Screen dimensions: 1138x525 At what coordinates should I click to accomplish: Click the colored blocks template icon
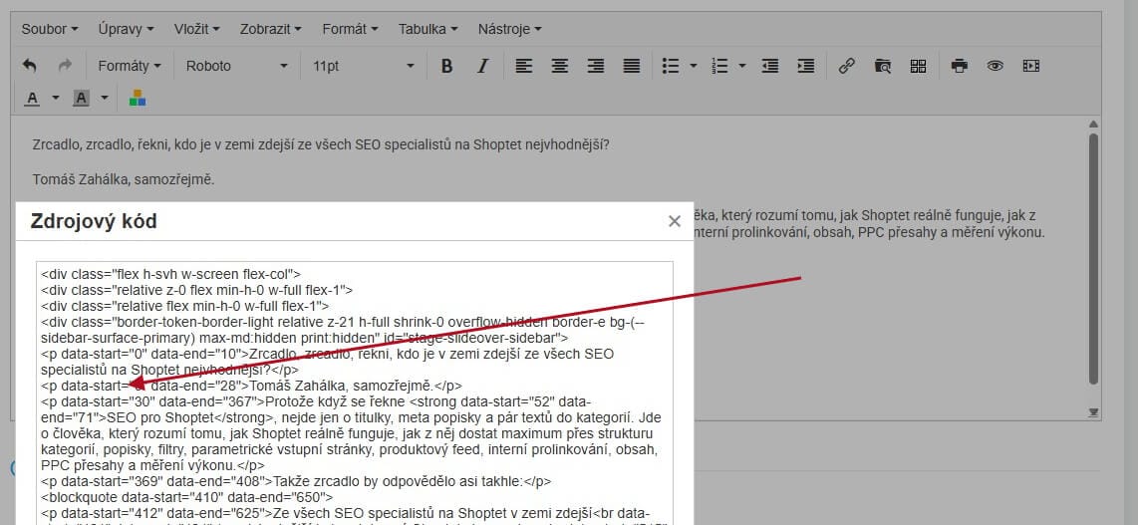point(138,98)
